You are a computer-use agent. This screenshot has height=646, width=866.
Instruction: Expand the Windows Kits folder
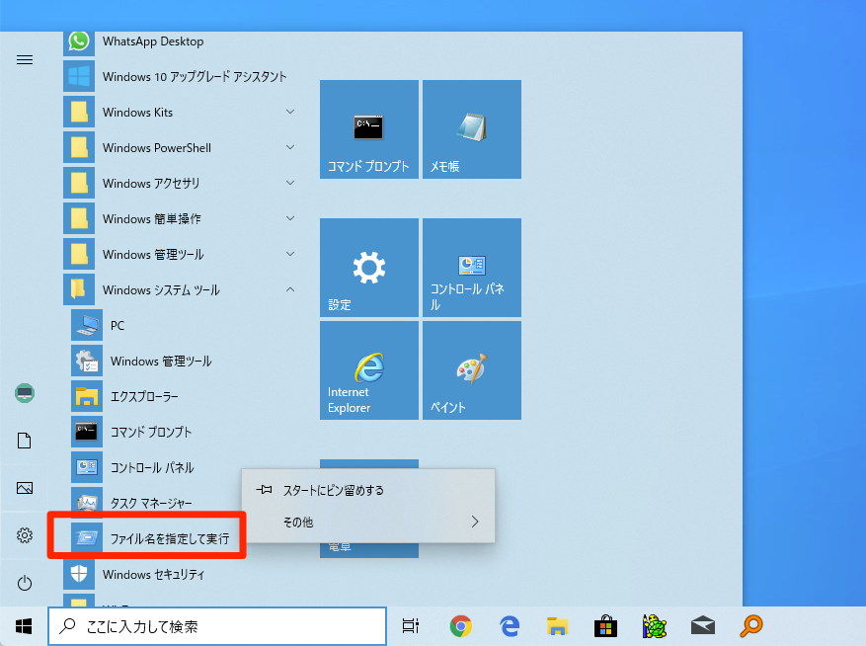(x=181, y=113)
